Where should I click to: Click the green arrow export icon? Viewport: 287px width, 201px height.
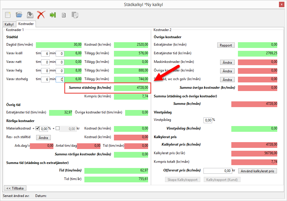(53, 15)
